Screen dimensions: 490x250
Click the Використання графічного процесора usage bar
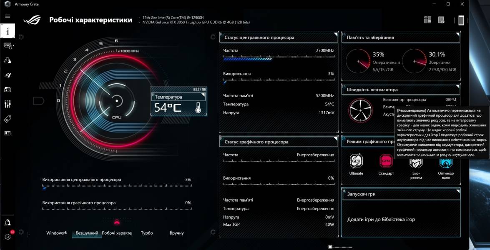(117, 208)
